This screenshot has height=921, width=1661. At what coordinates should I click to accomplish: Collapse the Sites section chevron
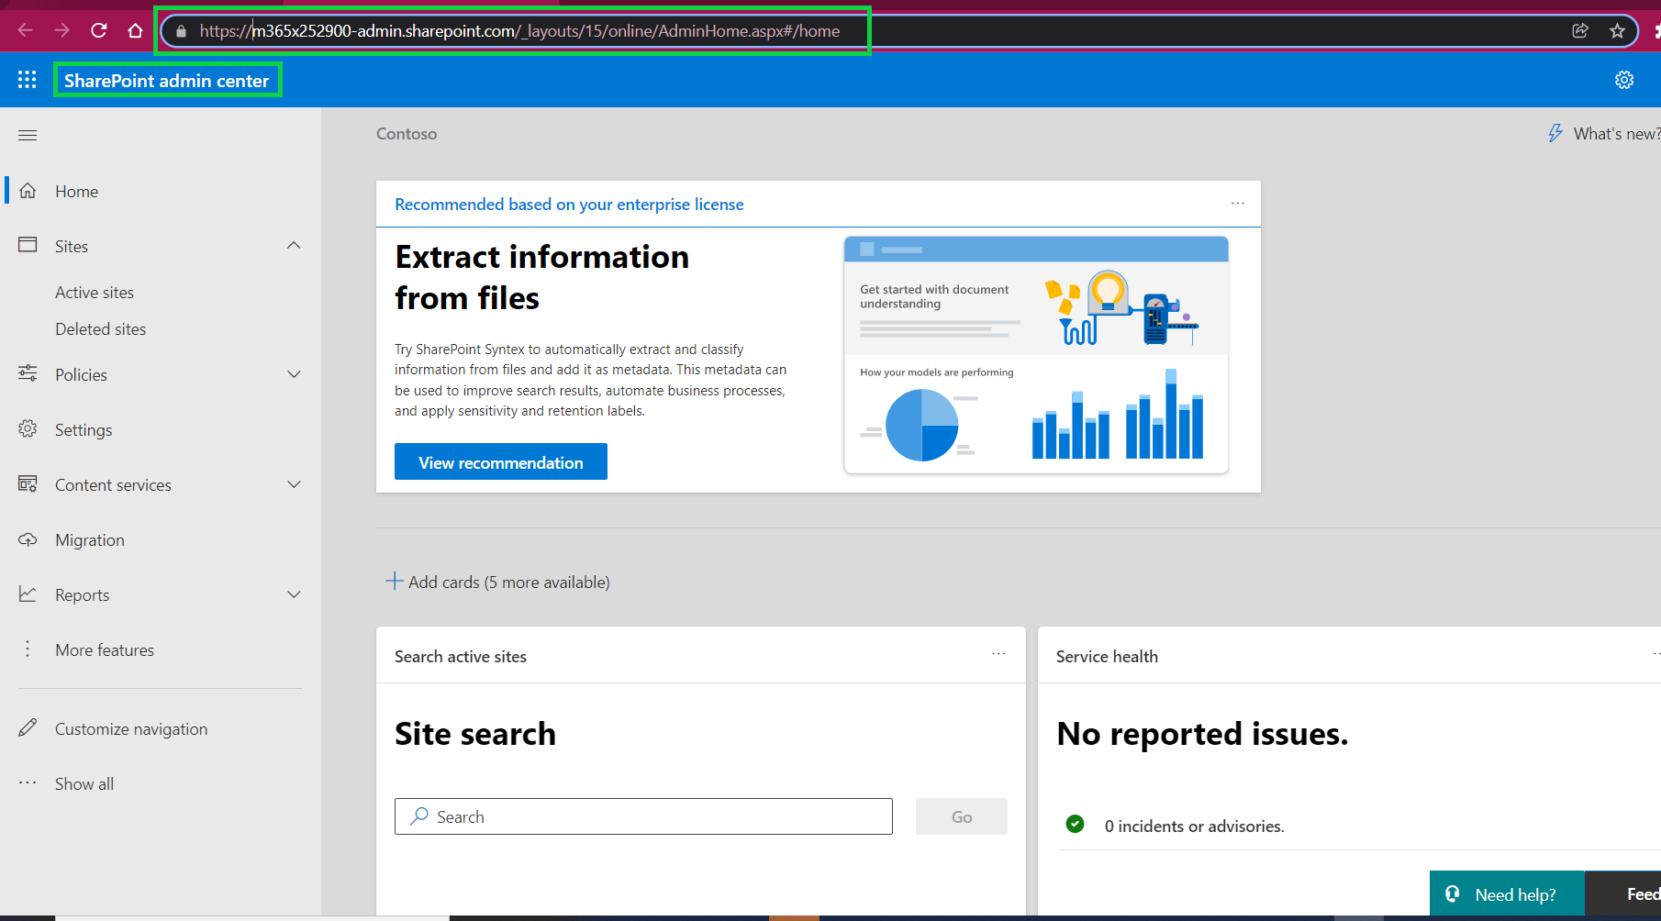point(294,245)
